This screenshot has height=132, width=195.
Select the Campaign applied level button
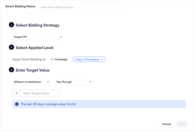[x=59, y=59]
